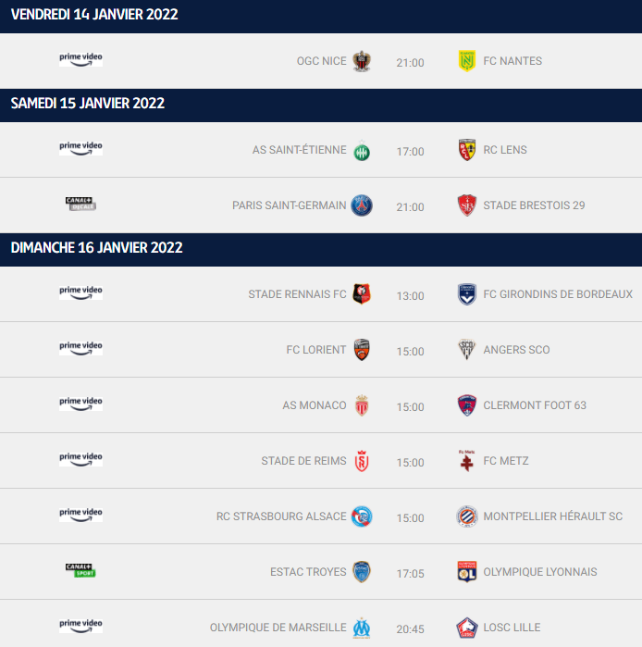Select the AS Monaco crest
Image resolution: width=642 pixels, height=647 pixels.
pyautogui.click(x=362, y=405)
